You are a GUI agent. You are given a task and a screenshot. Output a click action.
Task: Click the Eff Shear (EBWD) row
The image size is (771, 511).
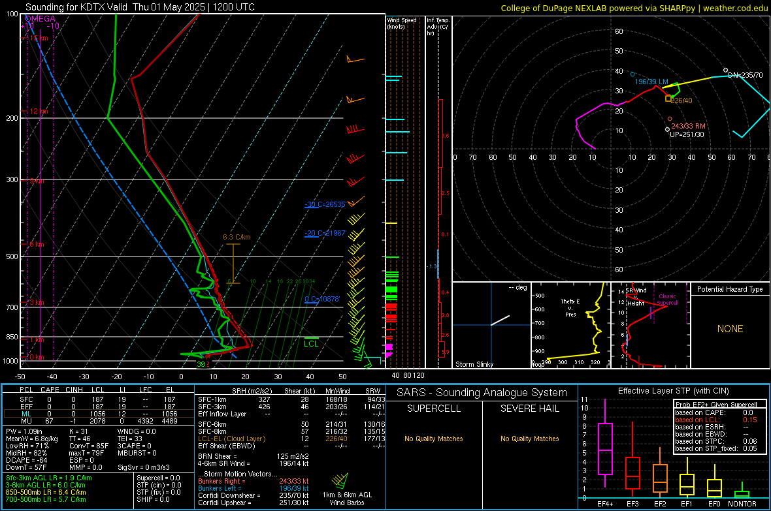pyautogui.click(x=291, y=446)
